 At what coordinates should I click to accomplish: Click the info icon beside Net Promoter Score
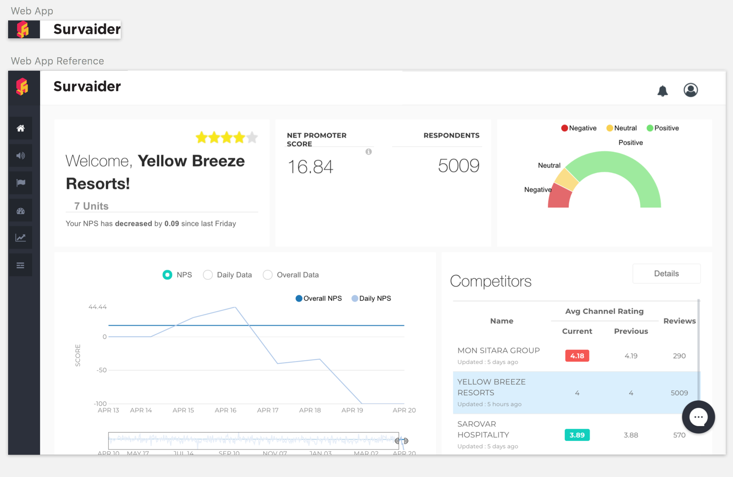369,151
